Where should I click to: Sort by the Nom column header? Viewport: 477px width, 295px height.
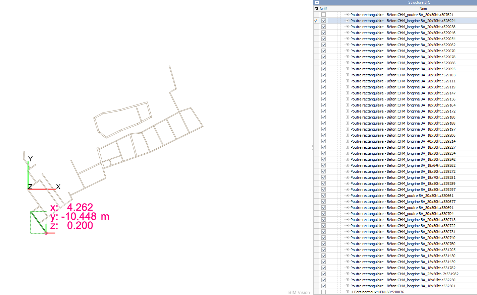423,9
